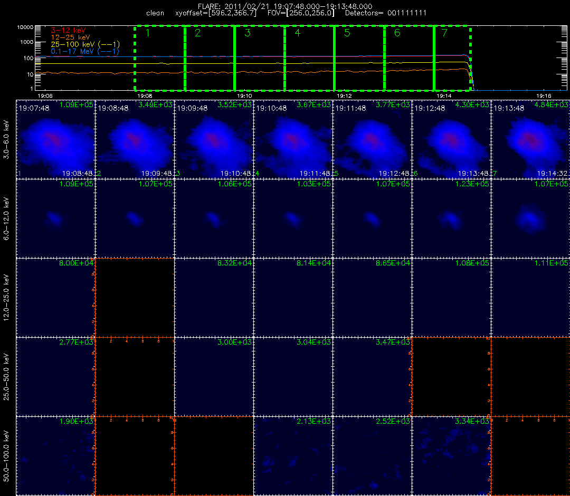The image size is (570, 496).
Task: Open the 50.0-100.0 keV image labeled 2.52E+03
Action: pyautogui.click(x=373, y=456)
